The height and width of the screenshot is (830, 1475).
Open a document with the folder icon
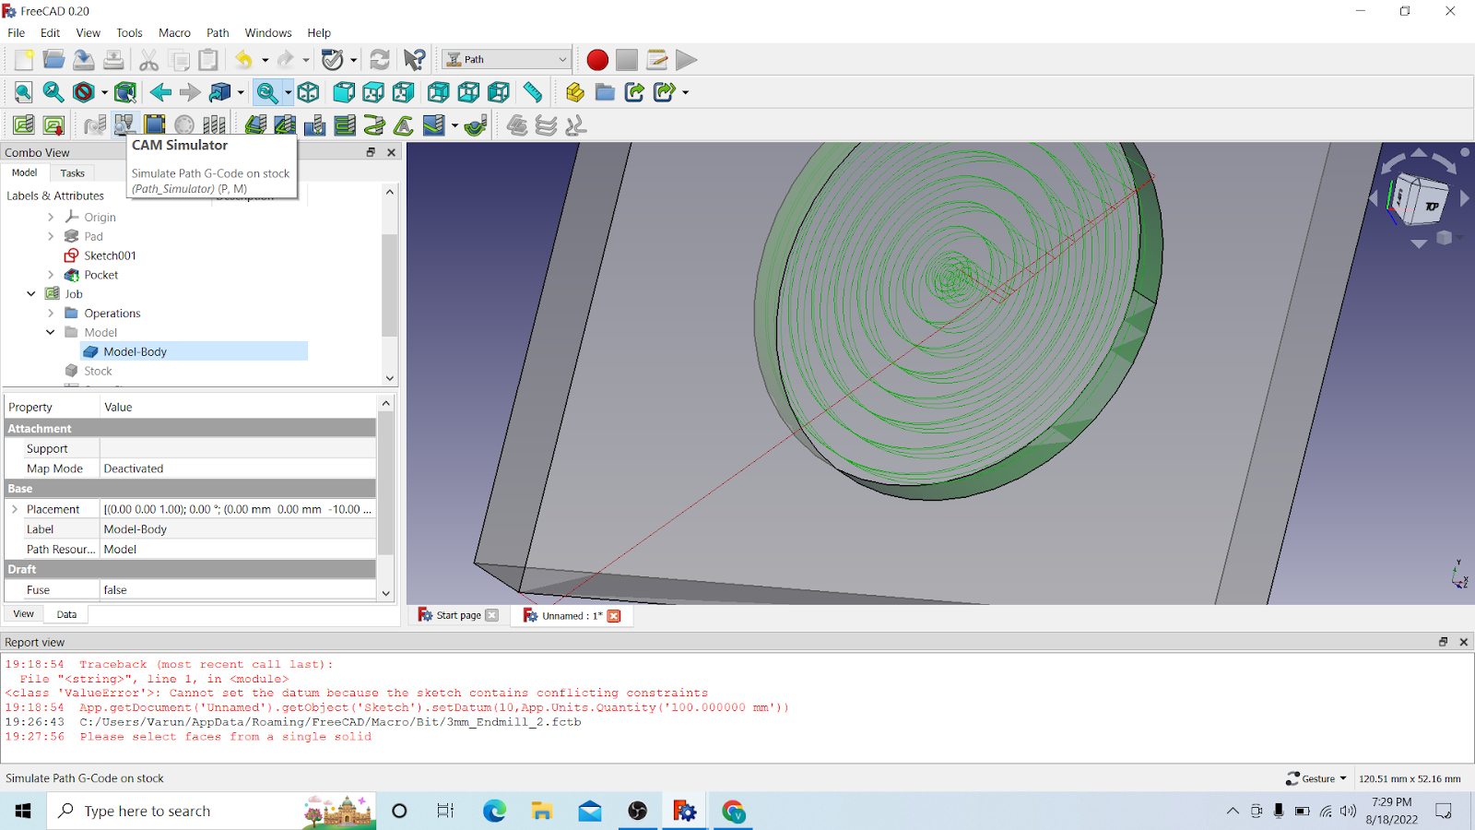pyautogui.click(x=53, y=60)
